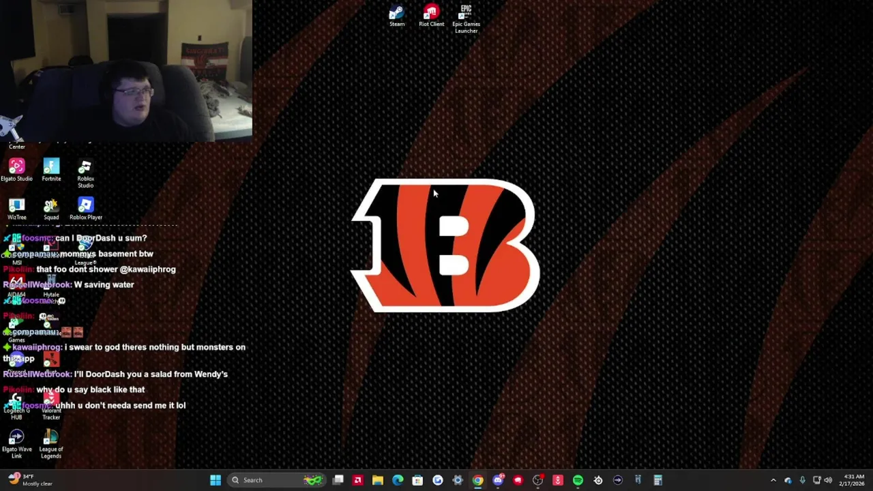Viewport: 873px width, 491px height.
Task: Open the volume speaker tray icon
Action: [828, 480]
